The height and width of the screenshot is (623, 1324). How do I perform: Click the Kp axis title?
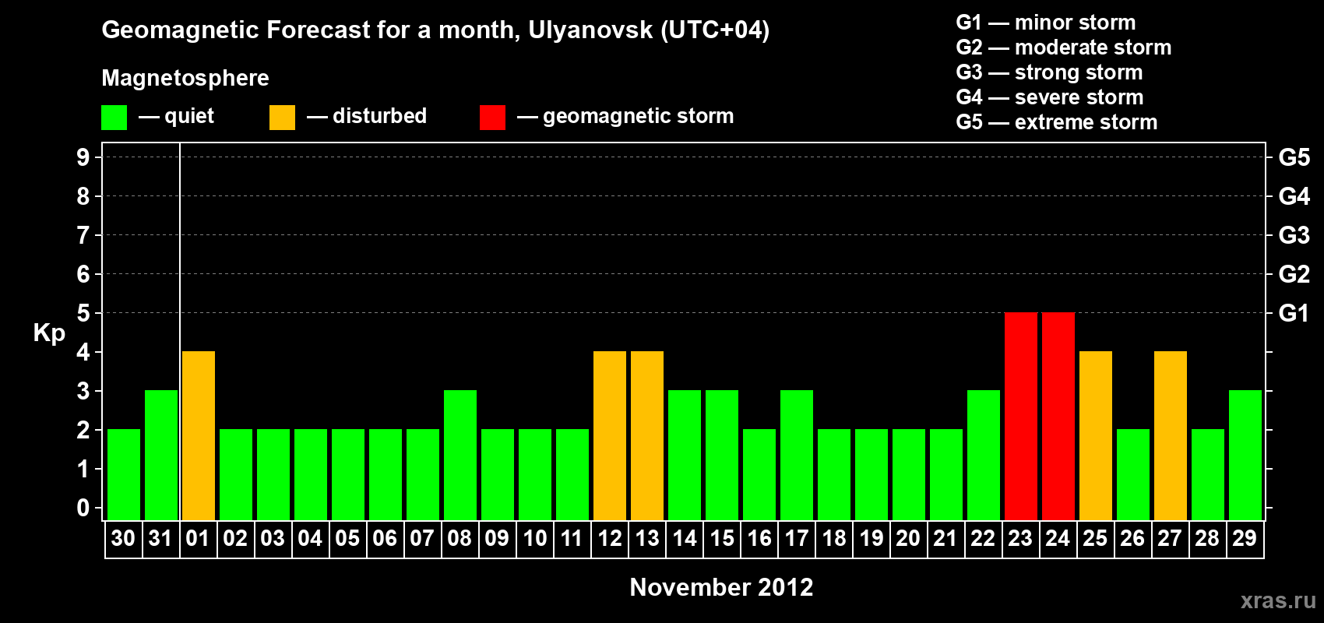[x=49, y=333]
